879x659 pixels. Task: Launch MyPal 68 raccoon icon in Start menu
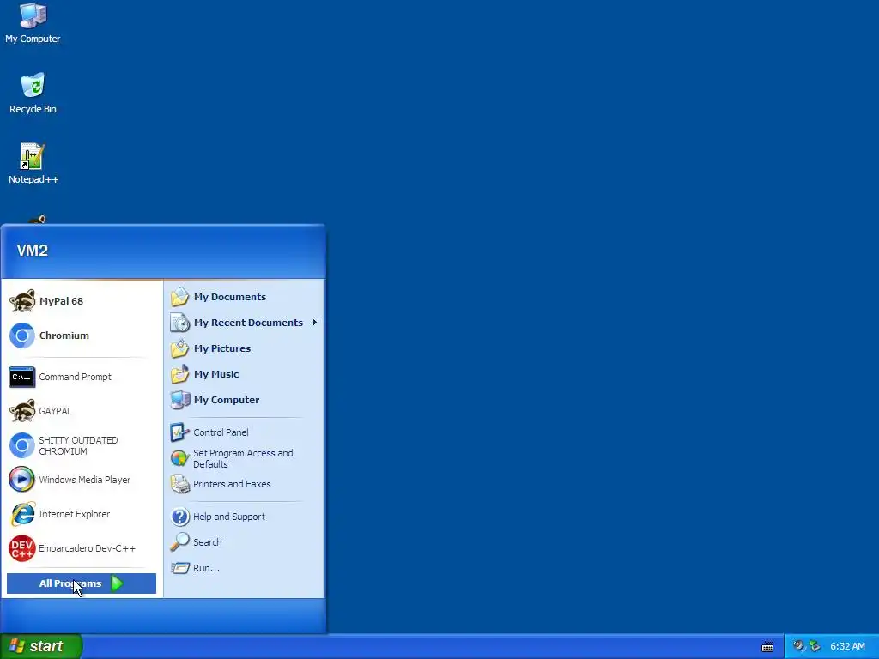(x=22, y=301)
